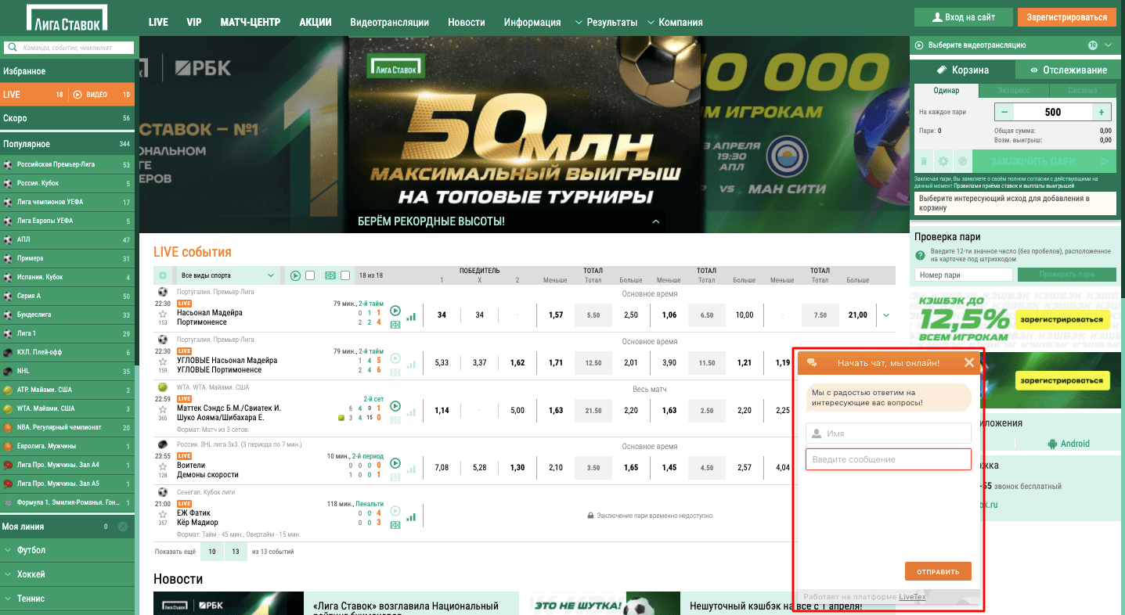Open Российская Премьер-Лига in sidebar
The image size is (1125, 615).
(x=67, y=165)
